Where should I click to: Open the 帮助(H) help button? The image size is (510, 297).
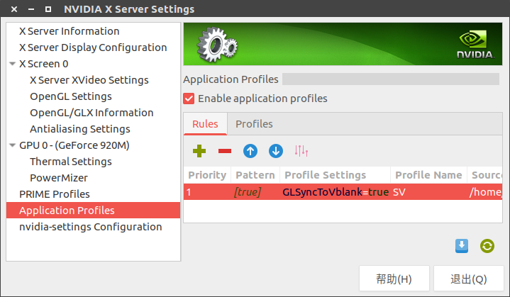click(x=394, y=279)
